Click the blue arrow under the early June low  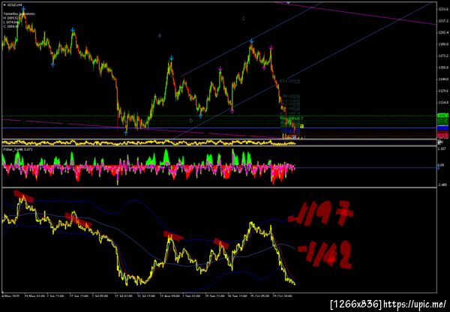[x=52, y=64]
